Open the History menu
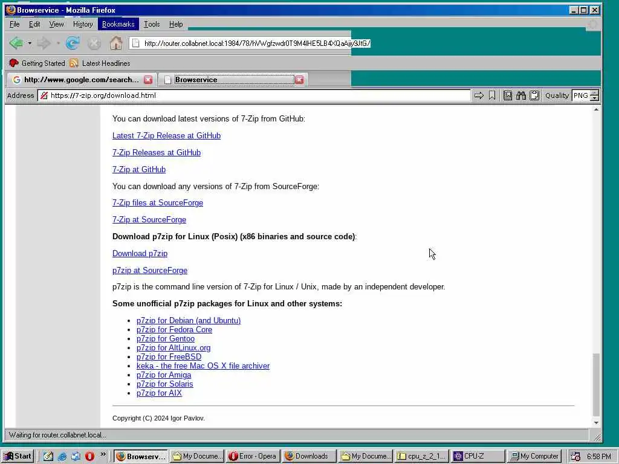Viewport: 619px width, 464px height. click(x=83, y=24)
